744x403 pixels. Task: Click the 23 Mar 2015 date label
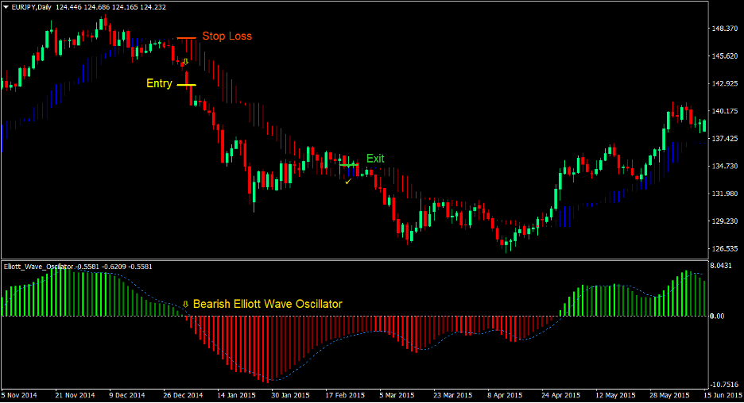coord(452,395)
